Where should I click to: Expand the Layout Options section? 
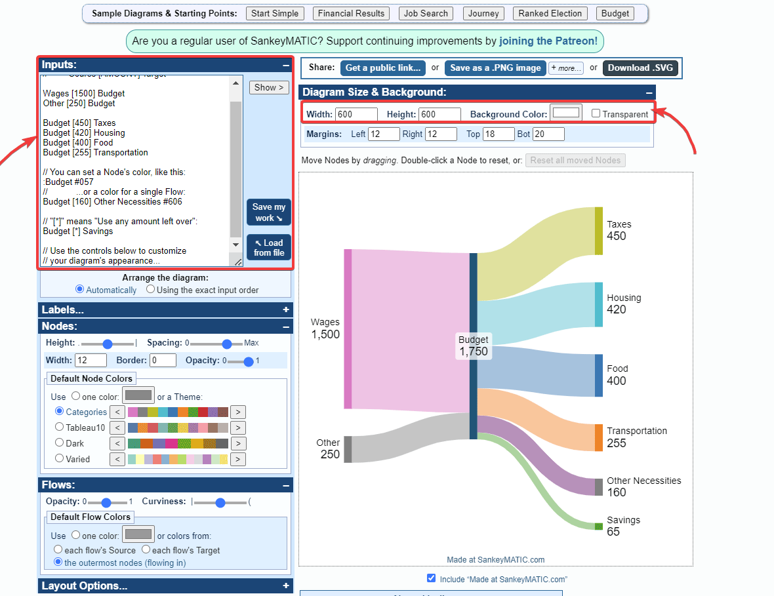pyautogui.click(x=285, y=586)
